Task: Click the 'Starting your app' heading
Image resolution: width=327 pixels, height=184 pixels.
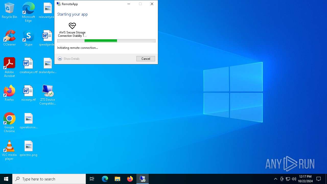Action: pos(73,14)
